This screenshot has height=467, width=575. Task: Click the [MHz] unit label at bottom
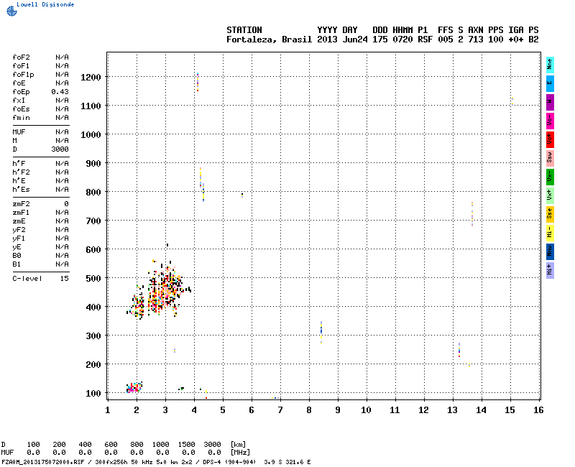pyautogui.click(x=240, y=453)
